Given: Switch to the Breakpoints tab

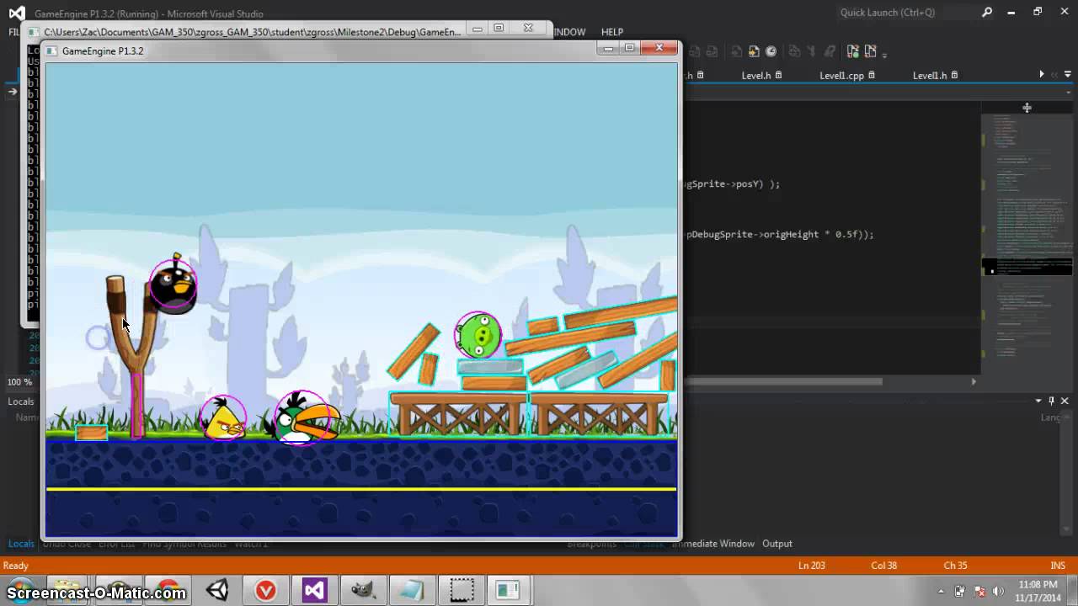Looking at the screenshot, I should click(591, 544).
